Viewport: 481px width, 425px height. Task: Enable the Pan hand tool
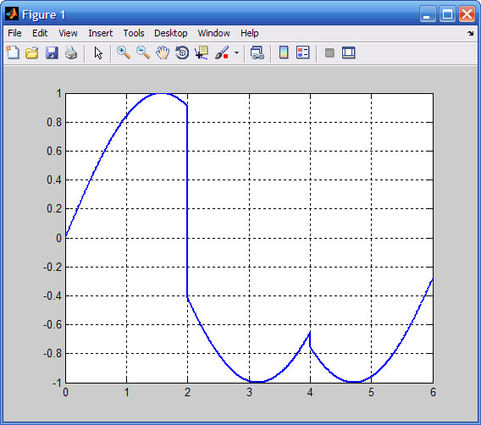point(163,52)
